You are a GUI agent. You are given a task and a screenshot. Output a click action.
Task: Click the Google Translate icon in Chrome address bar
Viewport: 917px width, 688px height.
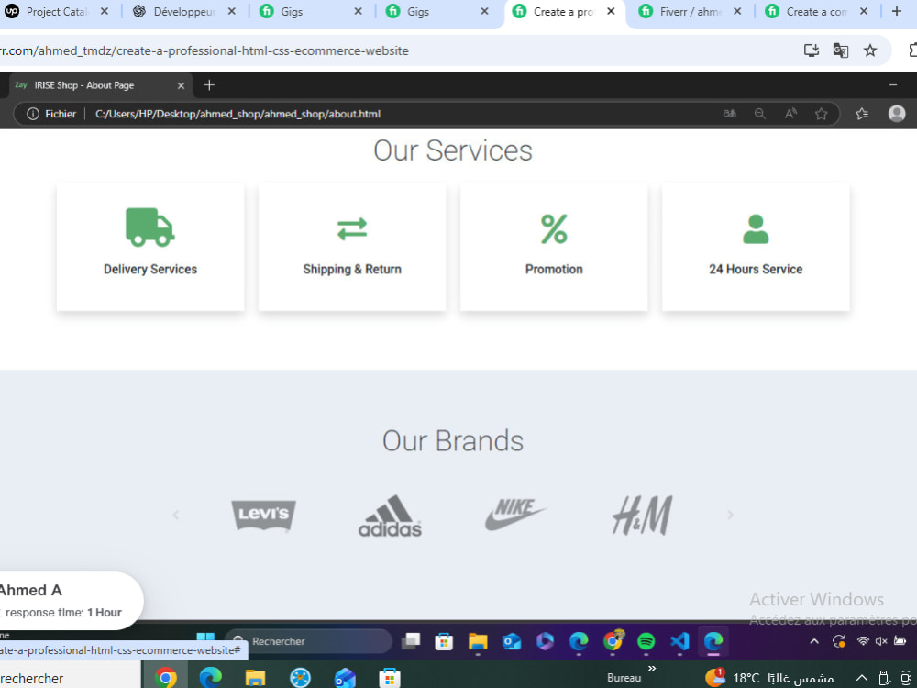[840, 50]
